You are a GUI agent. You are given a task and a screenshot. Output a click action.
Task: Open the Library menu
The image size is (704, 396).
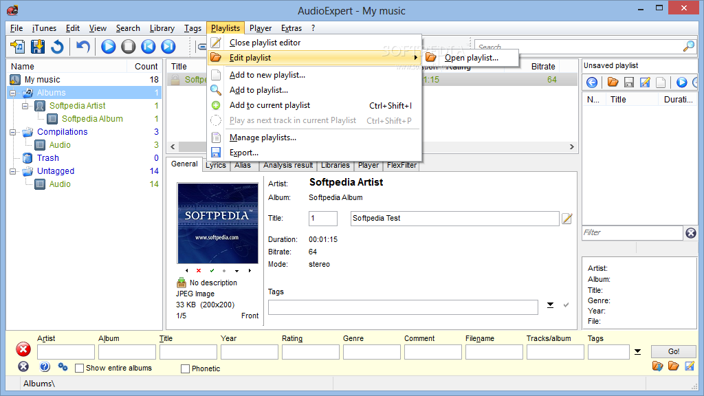point(162,28)
